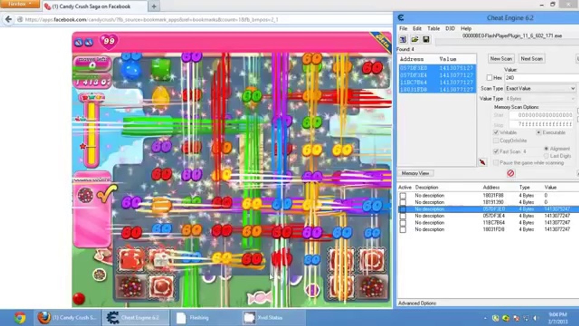Screen dimensions: 579x326
Task: Open Chrome from the Windows taskbar
Action: [20, 318]
